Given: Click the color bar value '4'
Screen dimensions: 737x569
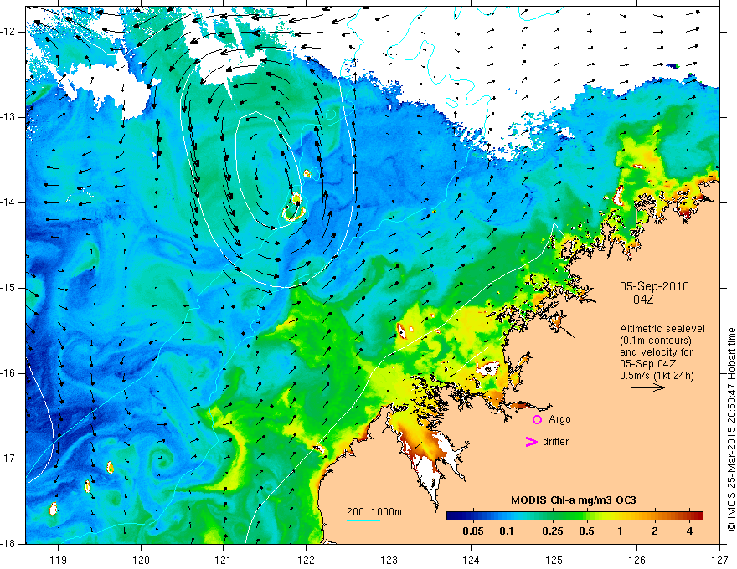Looking at the screenshot, I should coord(689,531).
